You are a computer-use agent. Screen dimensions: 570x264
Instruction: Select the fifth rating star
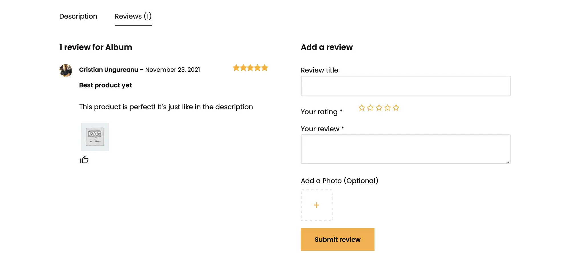pyautogui.click(x=396, y=108)
